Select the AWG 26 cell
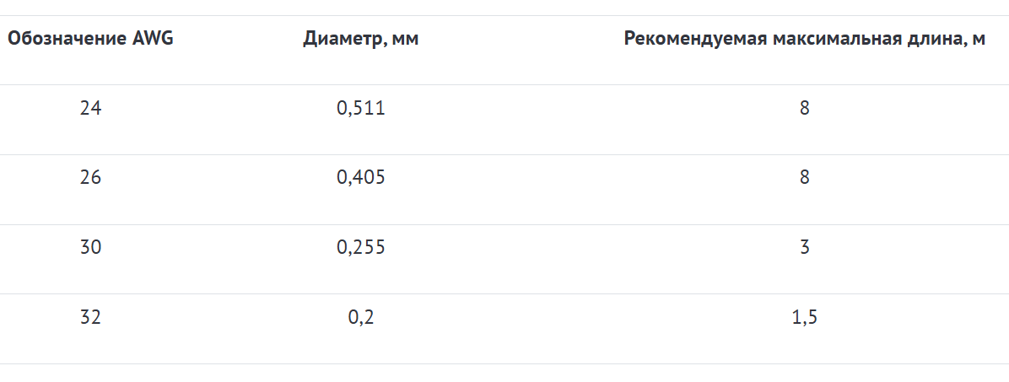Viewport: 1009px width, 382px height. (91, 177)
